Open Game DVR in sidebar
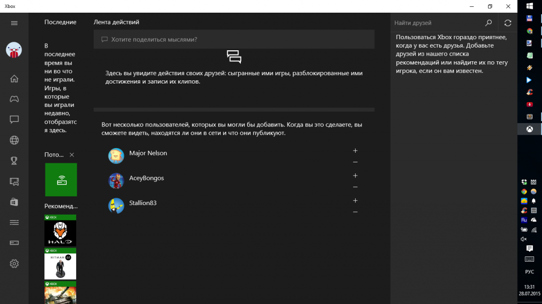The height and width of the screenshot is (304, 542). coord(14,181)
